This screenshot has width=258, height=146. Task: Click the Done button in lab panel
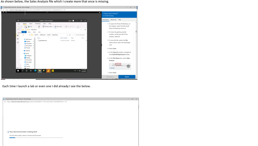(127, 77)
